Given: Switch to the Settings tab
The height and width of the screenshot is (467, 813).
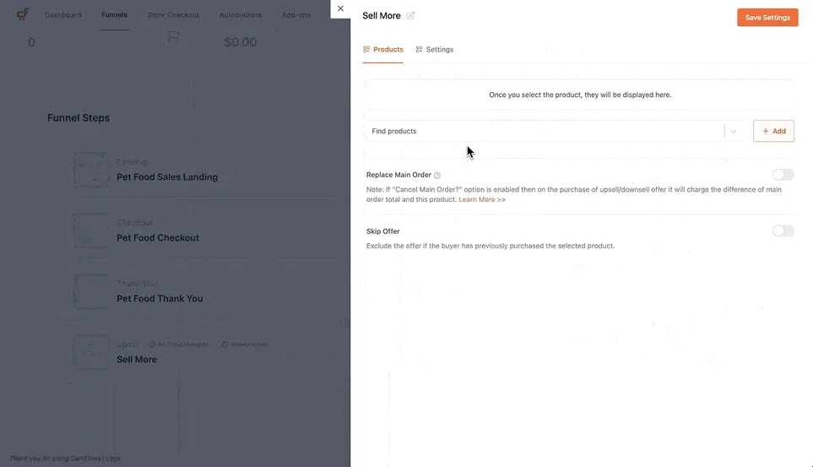Looking at the screenshot, I should [435, 49].
